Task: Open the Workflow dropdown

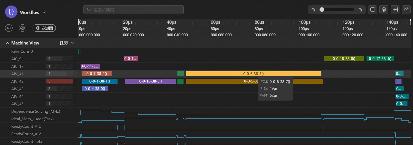Action: click(x=44, y=12)
